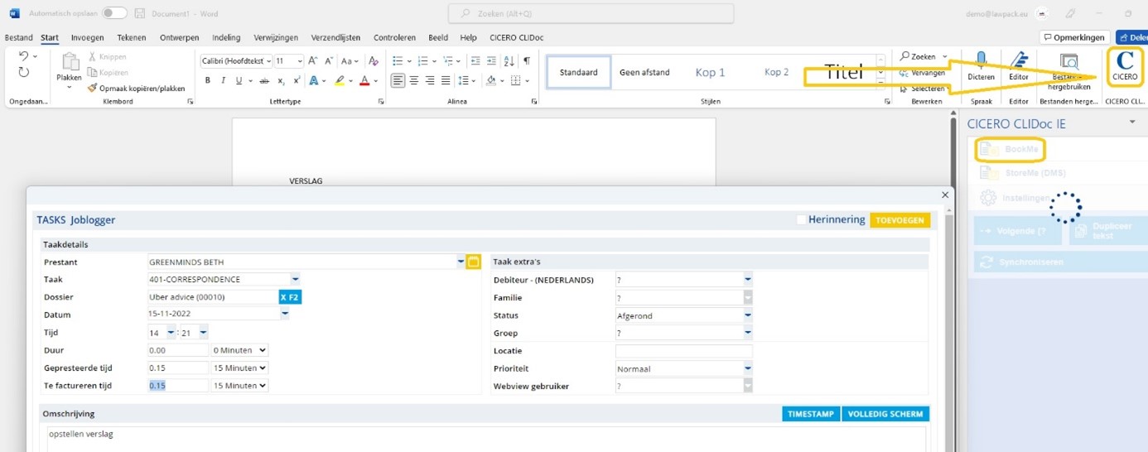Click the BookMe button in CICERO pane
The height and width of the screenshot is (452, 1148).
click(x=1010, y=149)
